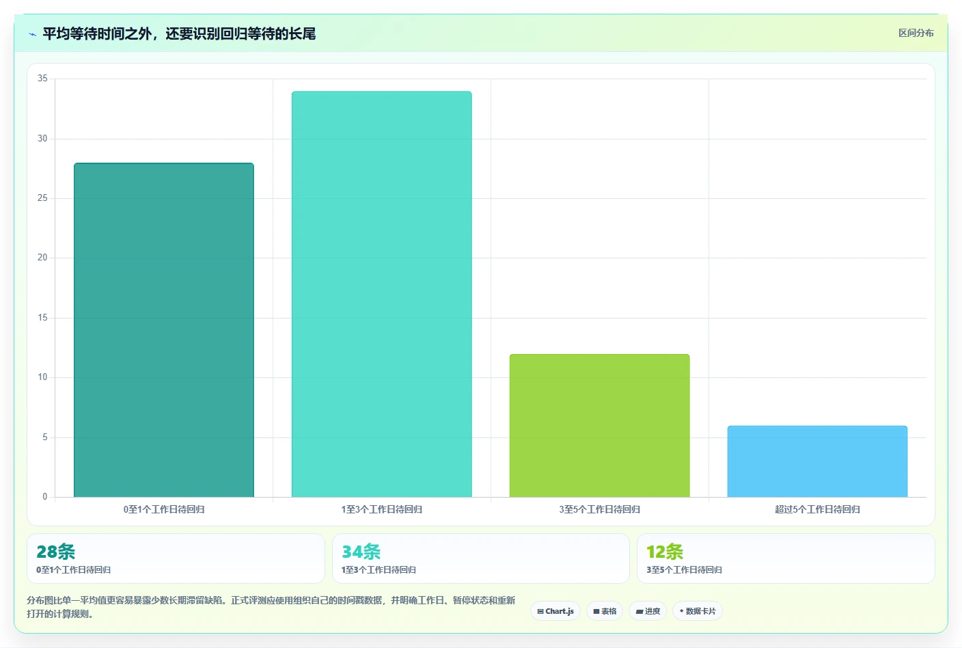
Task: Click the x-axis label 0至1个工作日待回归
Action: point(164,509)
